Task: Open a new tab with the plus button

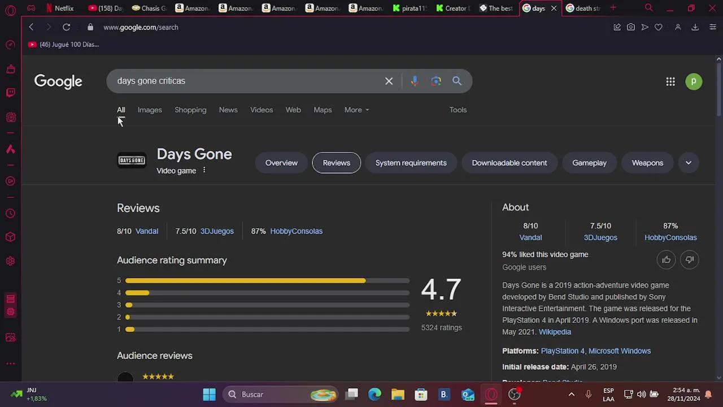Action: coord(613,8)
